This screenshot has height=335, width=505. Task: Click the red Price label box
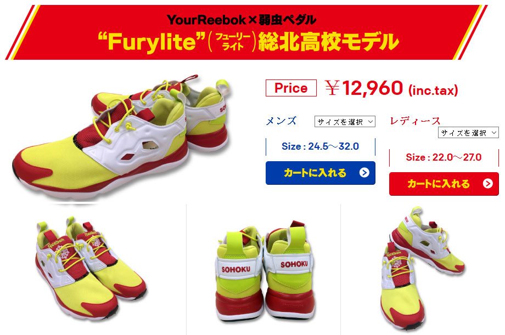click(291, 88)
